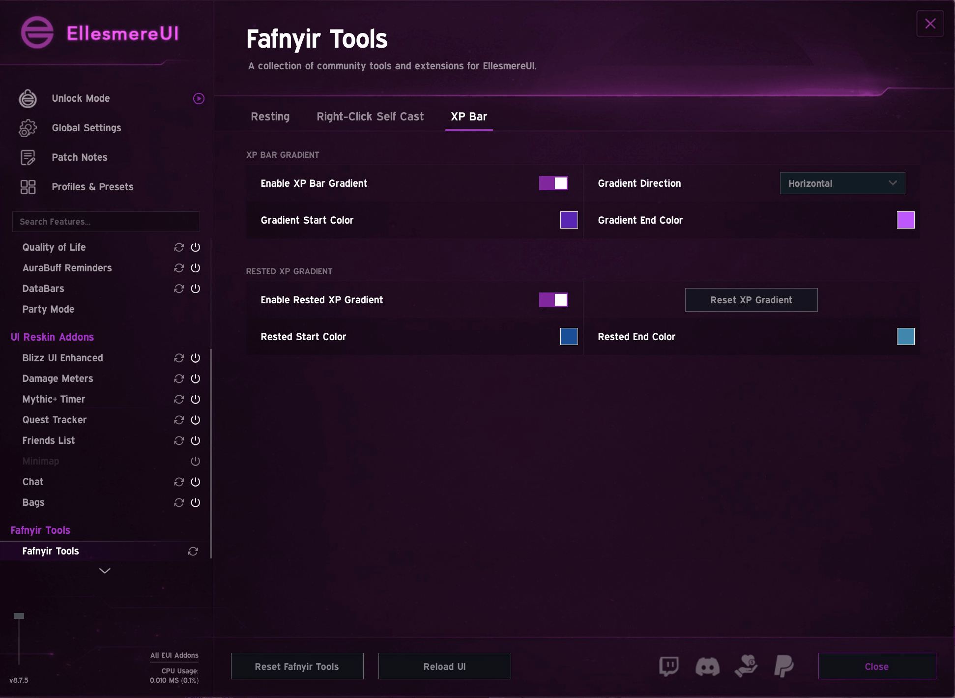This screenshot has width=955, height=698.
Task: Open Party Mode in sidebar
Action: [48, 309]
